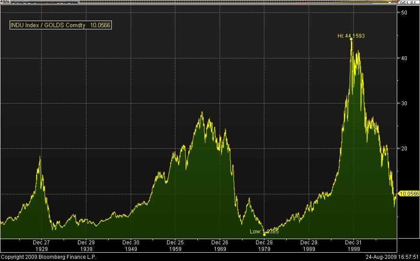Viewport: 420px width, 261px height.
Task: Select the Dec 30 1949 date label
Action: click(131, 245)
